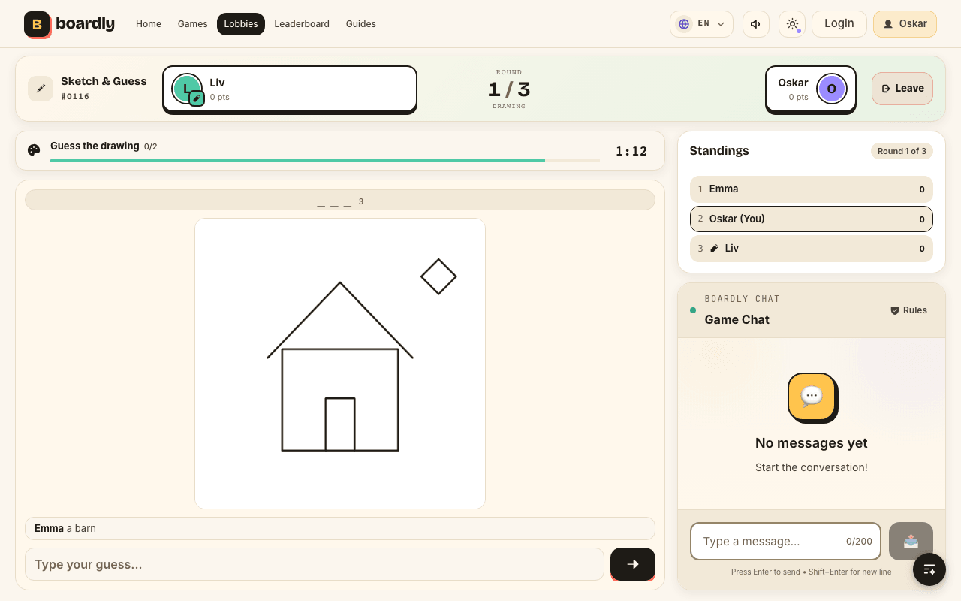The image size is (961, 601).
Task: Open the floating list-settings button
Action: tap(929, 569)
